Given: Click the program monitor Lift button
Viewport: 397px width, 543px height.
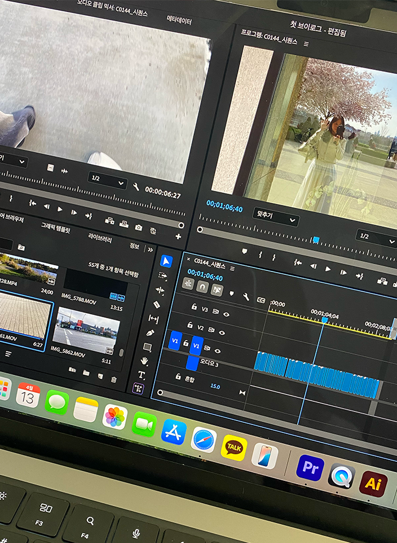Looking at the screenshot, I should click(x=382, y=281).
